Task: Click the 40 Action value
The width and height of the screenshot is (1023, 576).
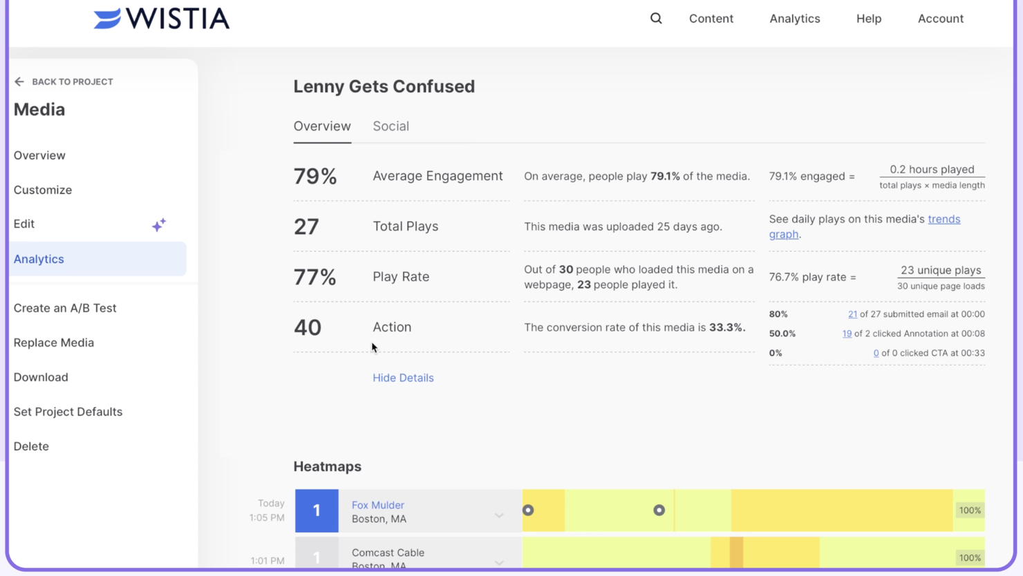Action: click(308, 327)
